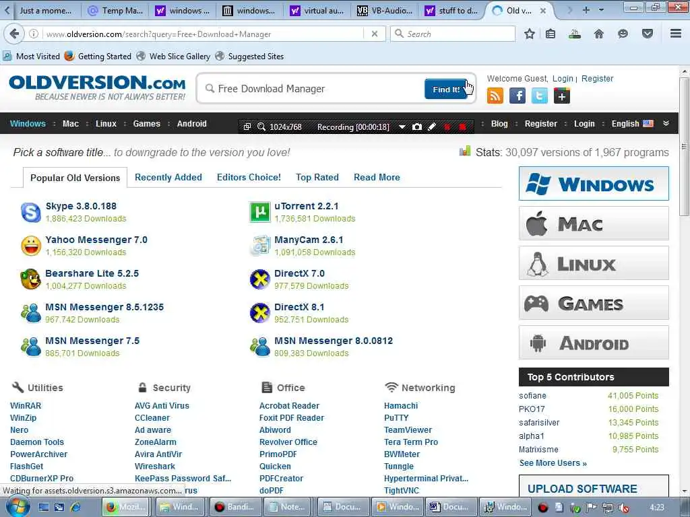Viewport: 690px width, 517px height.
Task: Open the WinRAR utilities link
Action: click(x=26, y=406)
